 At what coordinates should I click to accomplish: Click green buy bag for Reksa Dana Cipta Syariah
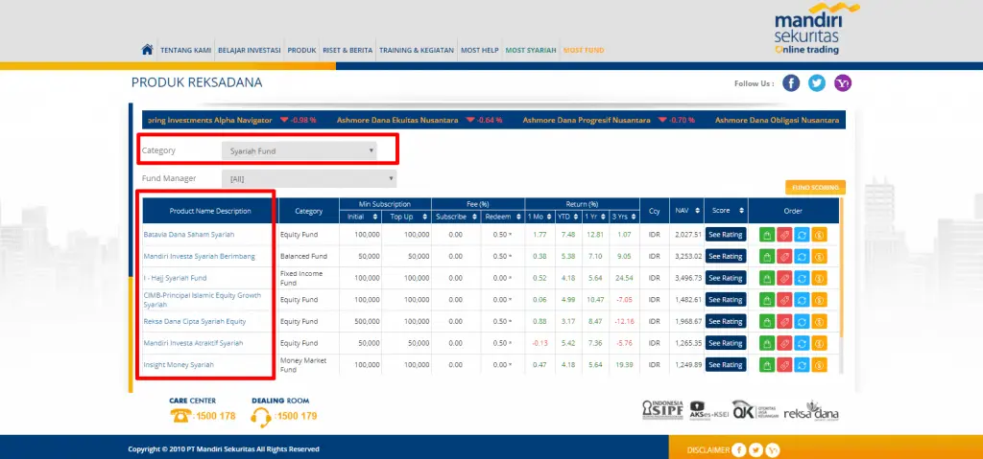767,321
